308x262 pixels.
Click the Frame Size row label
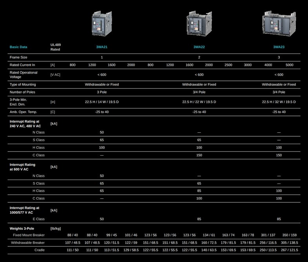pyautogui.click(x=18, y=57)
